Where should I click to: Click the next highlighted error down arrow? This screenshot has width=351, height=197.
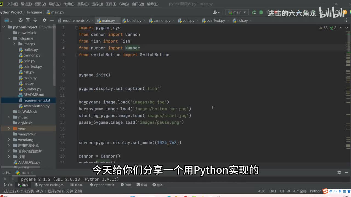(x=346, y=28)
